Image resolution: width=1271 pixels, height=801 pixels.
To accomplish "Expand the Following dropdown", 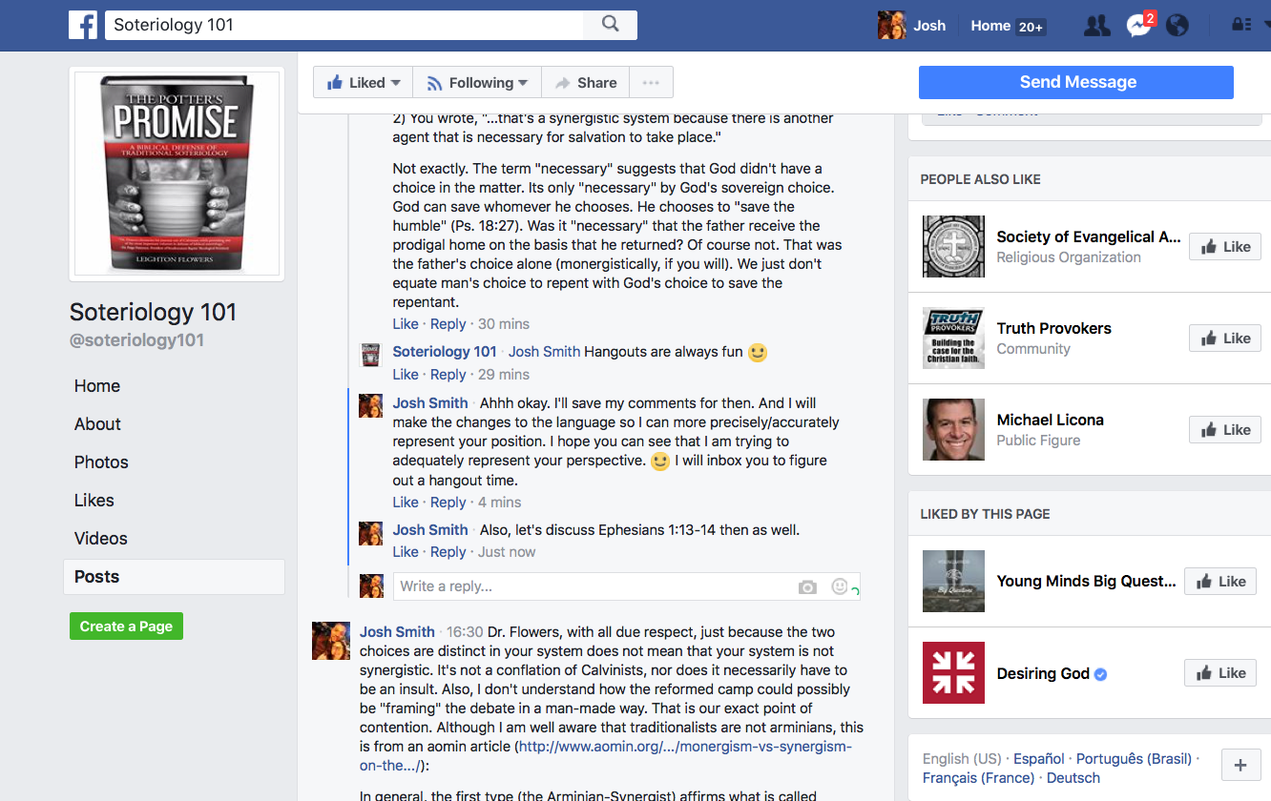I will pos(477,83).
